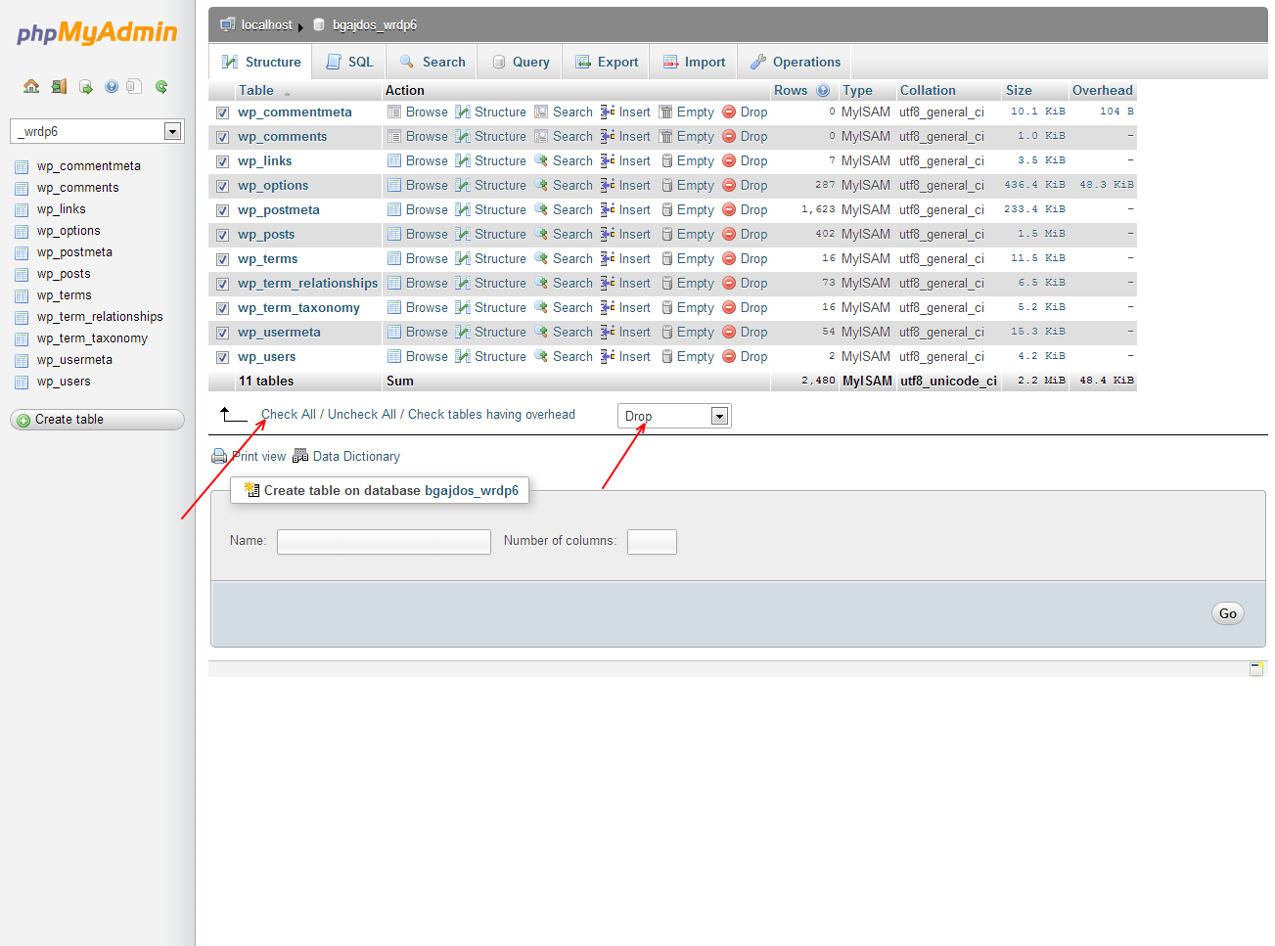The width and height of the screenshot is (1275, 946).
Task: Click the Create table button in sidebar
Action: tap(97, 420)
